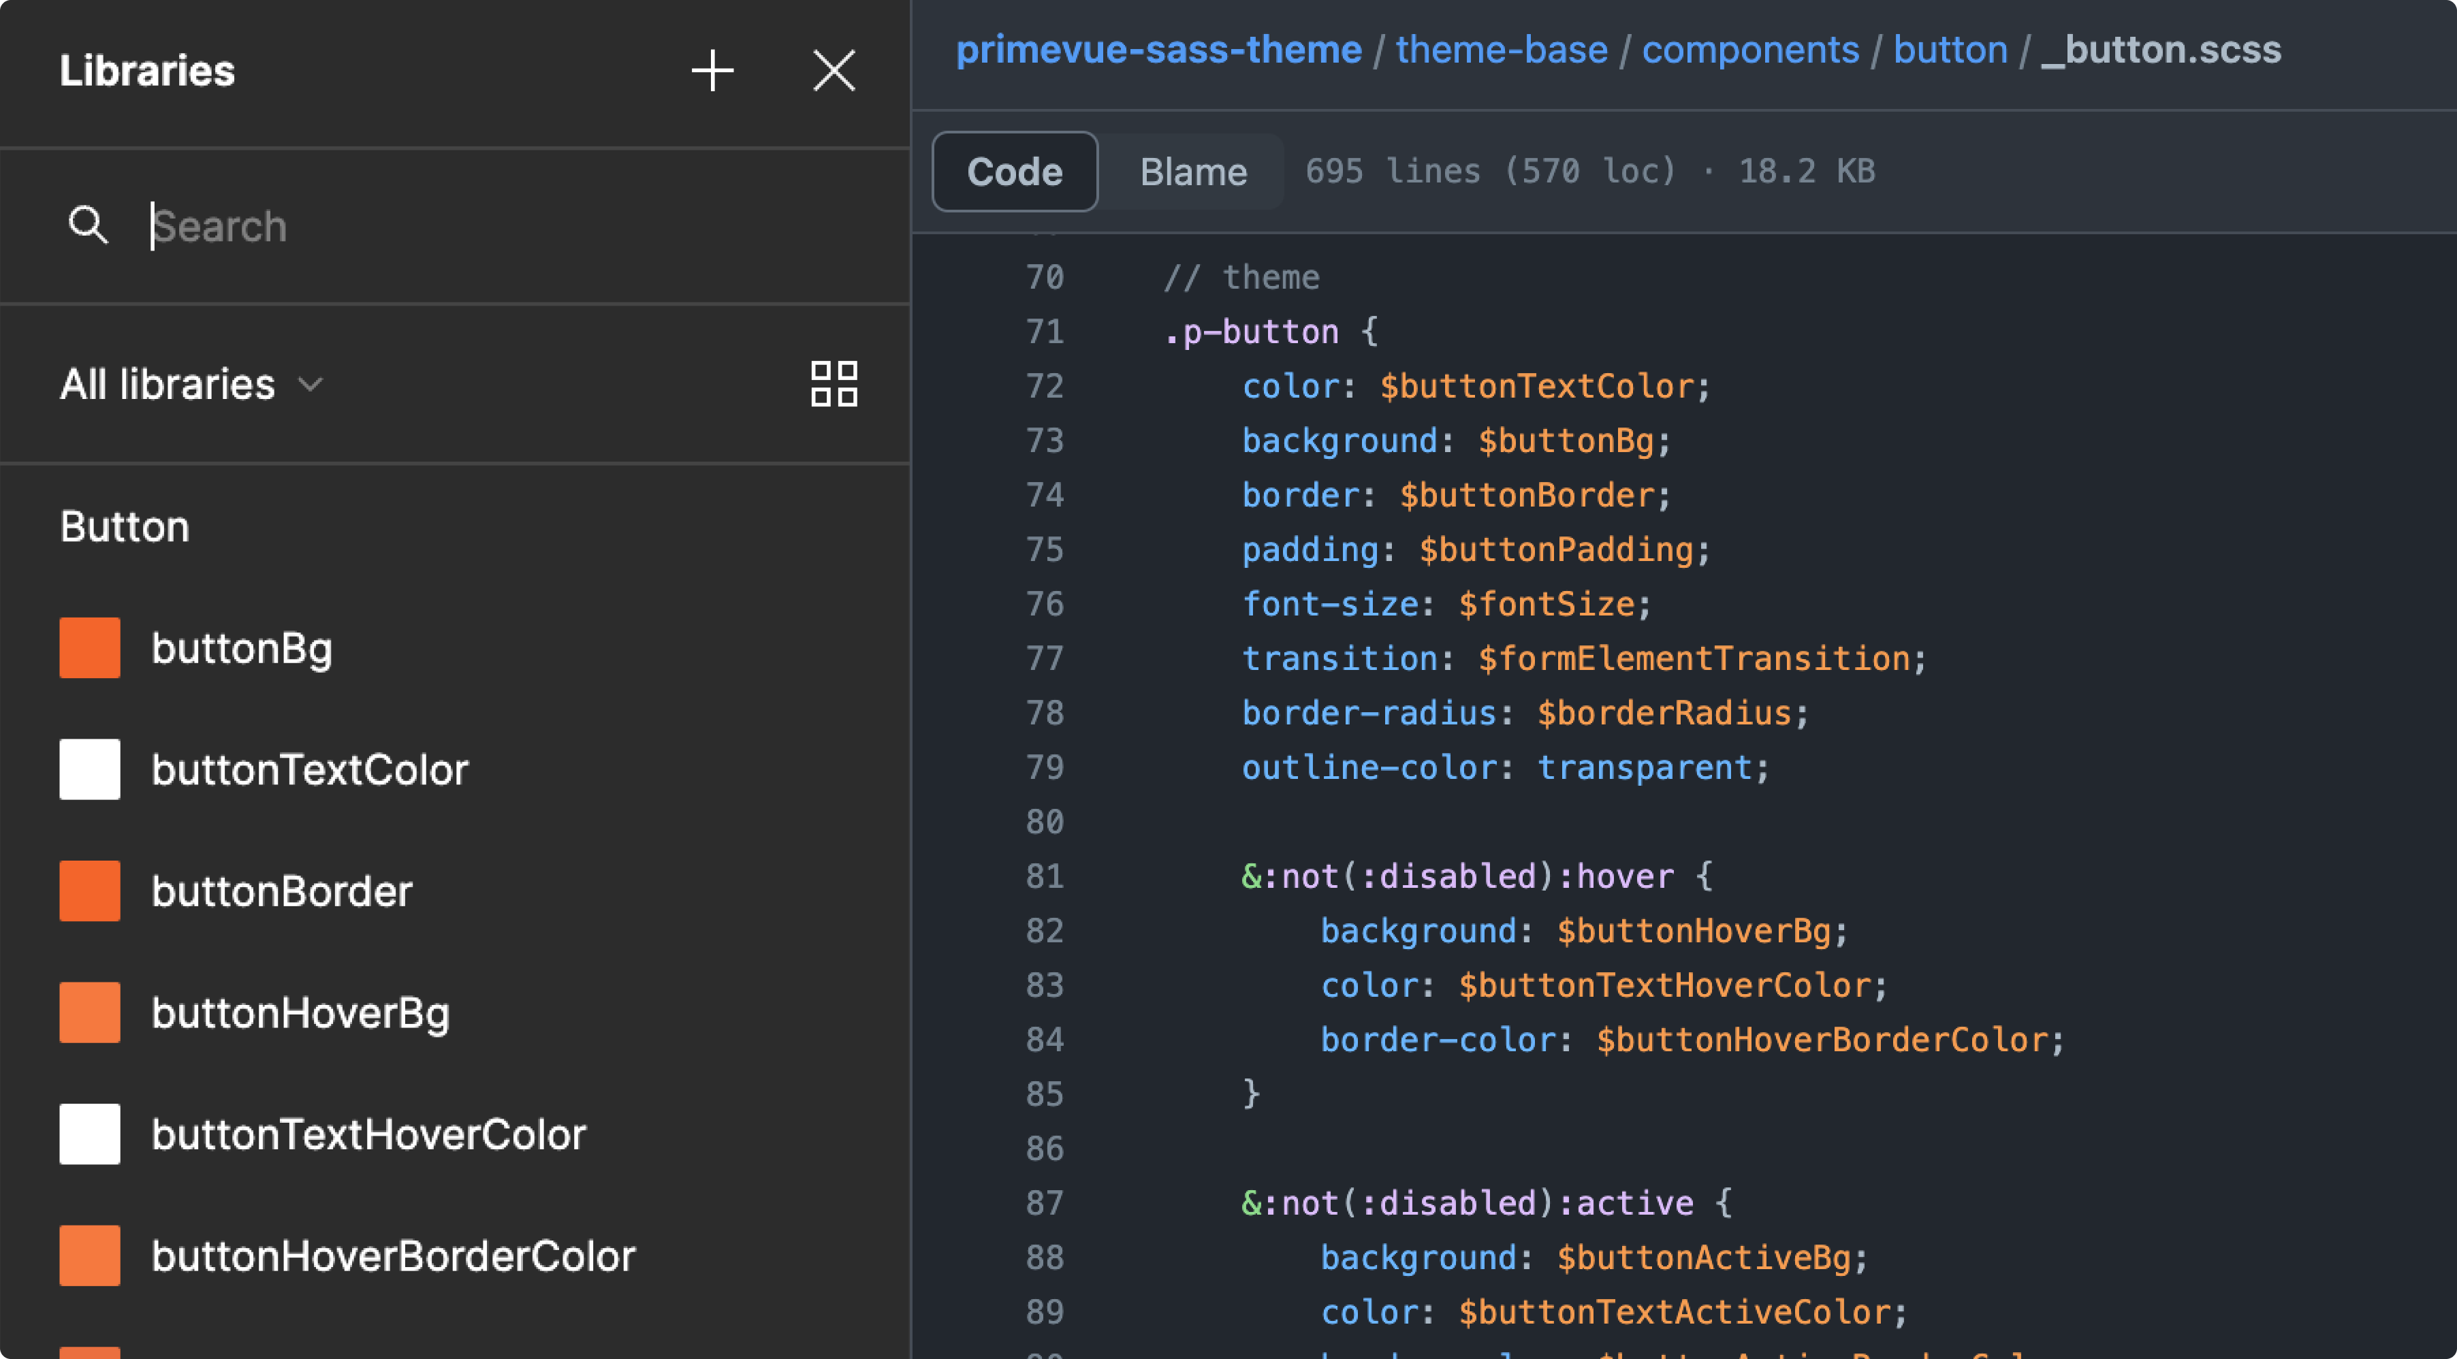The width and height of the screenshot is (2457, 1359).
Task: Click the buttonBorder color swatch
Action: pyautogui.click(x=90, y=891)
